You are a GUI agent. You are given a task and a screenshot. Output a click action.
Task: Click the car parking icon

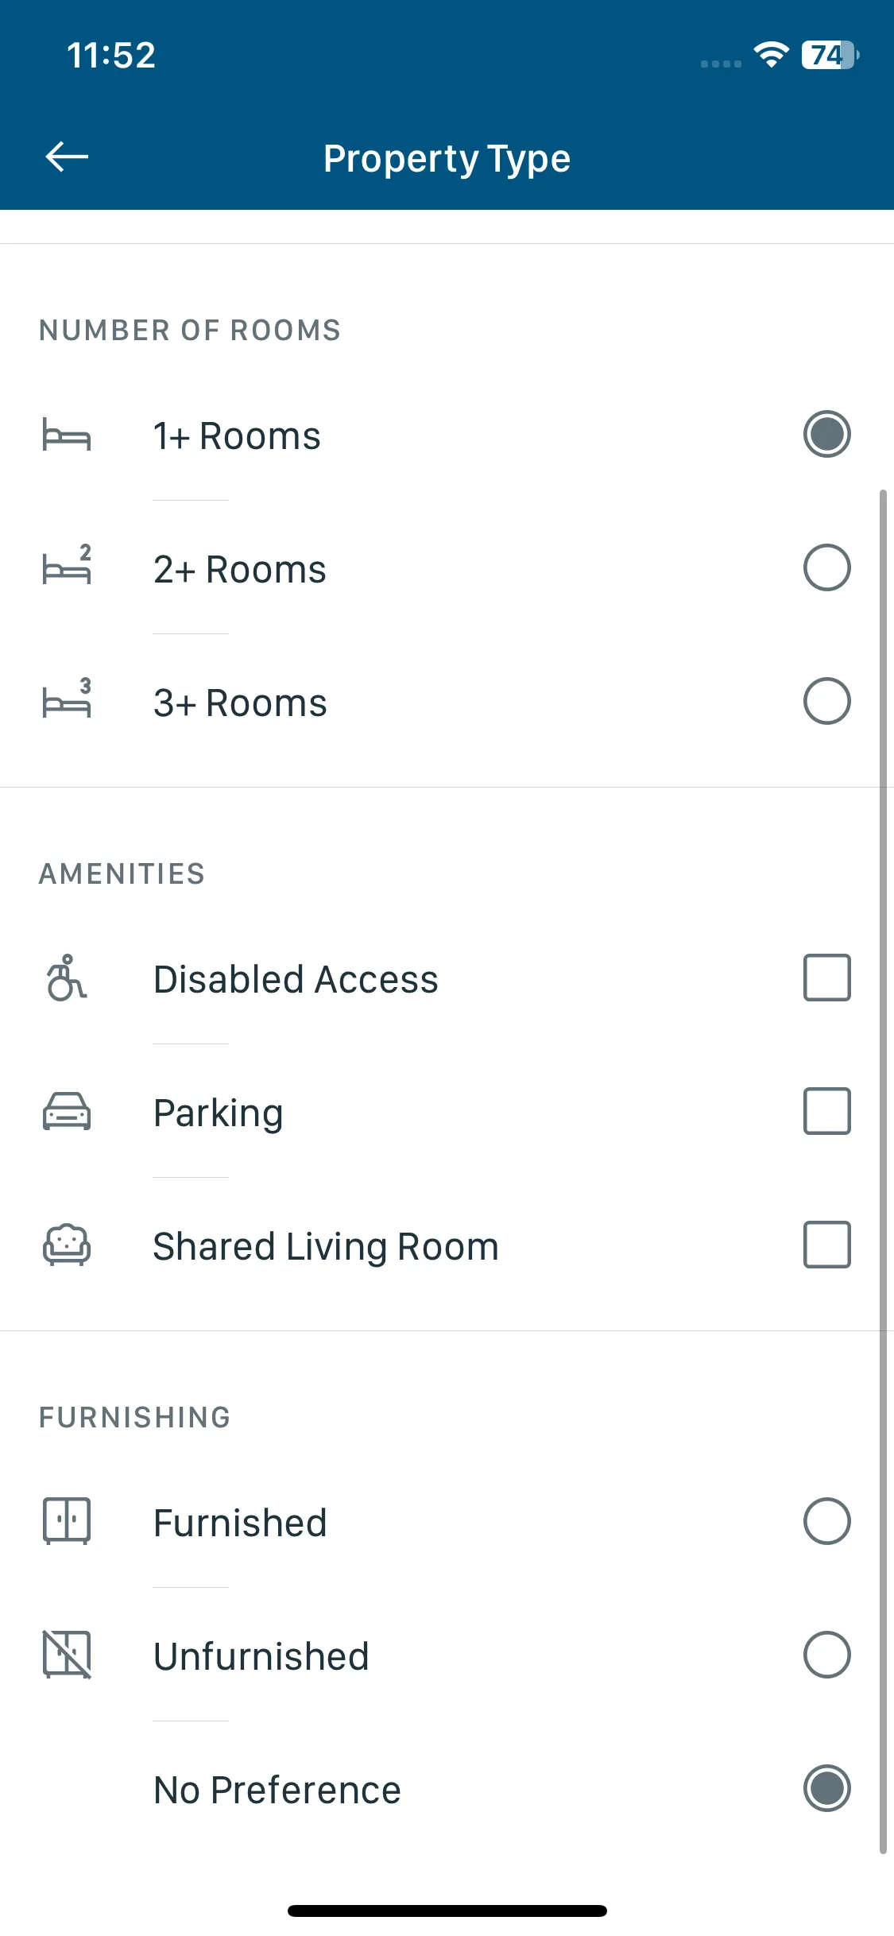pos(67,1111)
